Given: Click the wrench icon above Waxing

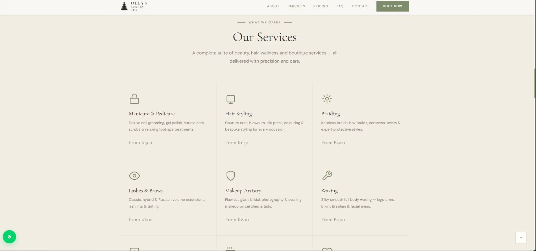Looking at the screenshot, I should point(327,175).
